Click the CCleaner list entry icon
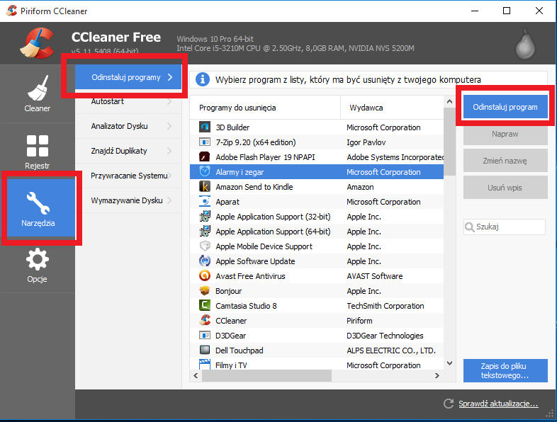The width and height of the screenshot is (557, 422). pos(205,321)
